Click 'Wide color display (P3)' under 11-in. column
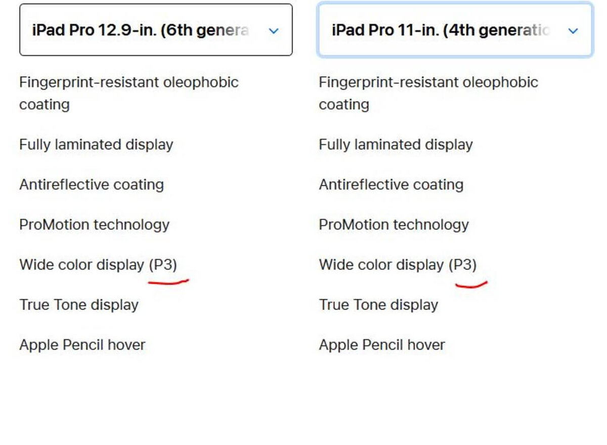The width and height of the screenshot is (607, 445). [x=398, y=264]
